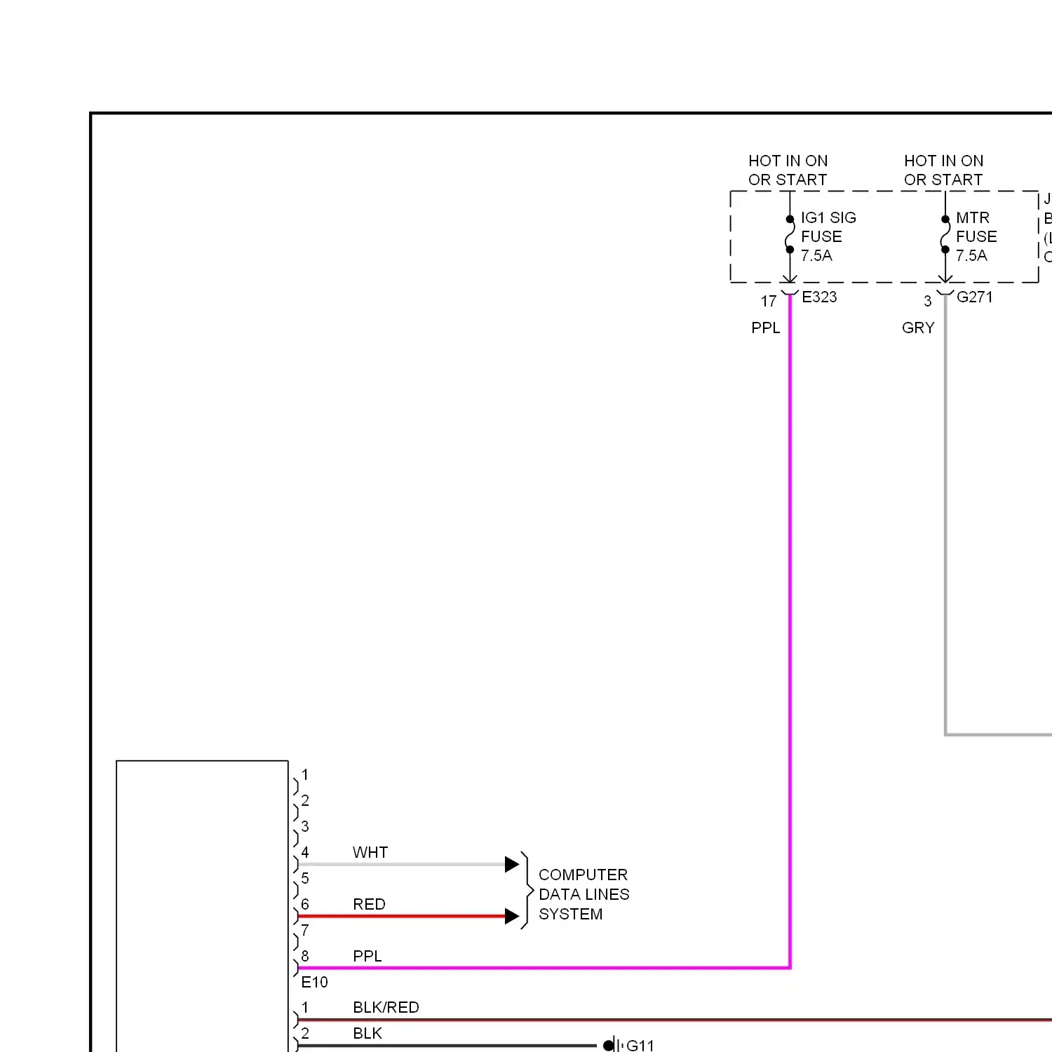Select the RED wire label at pin 6

(x=369, y=904)
